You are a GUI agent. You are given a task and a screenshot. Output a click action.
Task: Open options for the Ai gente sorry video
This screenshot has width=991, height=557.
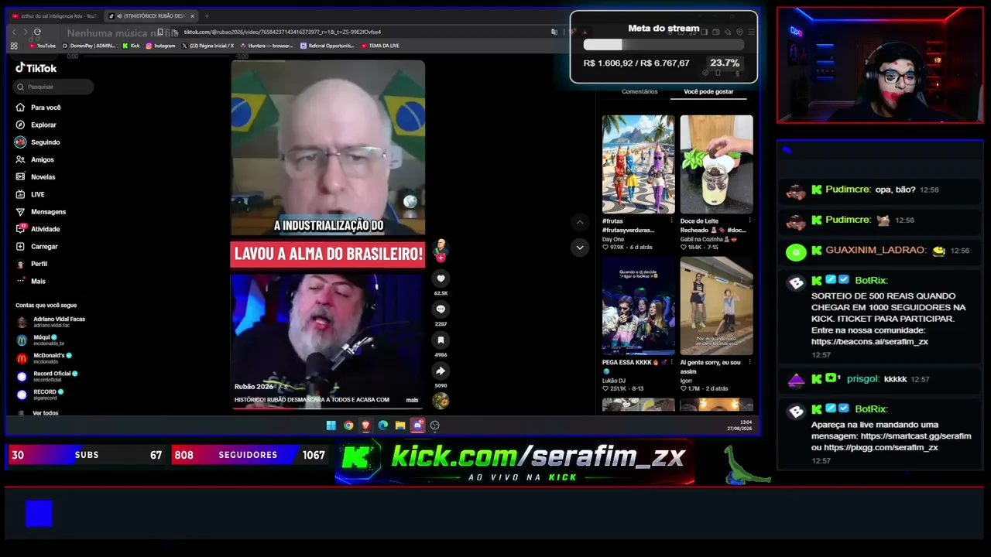749,362
